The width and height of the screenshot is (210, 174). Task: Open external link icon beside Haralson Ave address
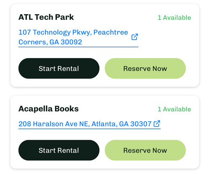point(157,123)
